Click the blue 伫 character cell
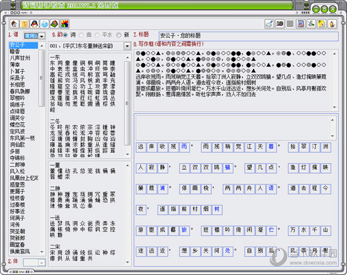This screenshot has height=275, width=347. 271,230
